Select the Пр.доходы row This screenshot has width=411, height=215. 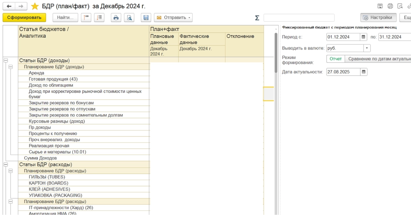pyautogui.click(x=84, y=127)
